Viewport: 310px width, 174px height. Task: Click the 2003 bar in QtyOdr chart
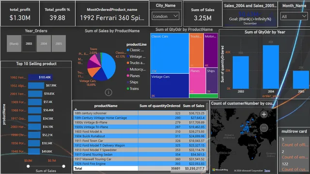[241, 72]
